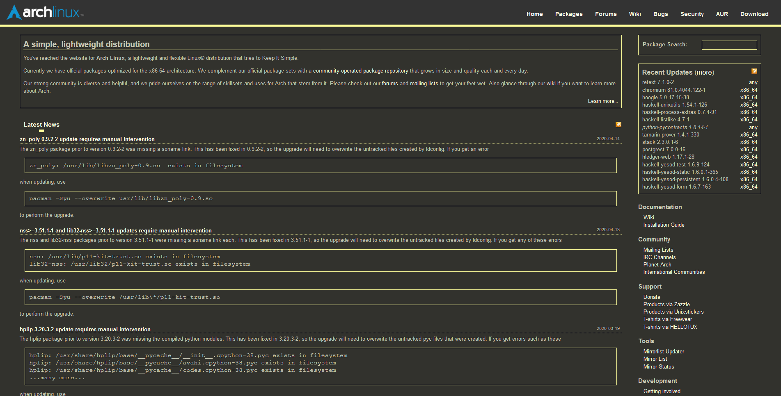Viewport: 781px width, 396px height.
Task: Open T-shirts via Freewear link
Action: [668, 319]
